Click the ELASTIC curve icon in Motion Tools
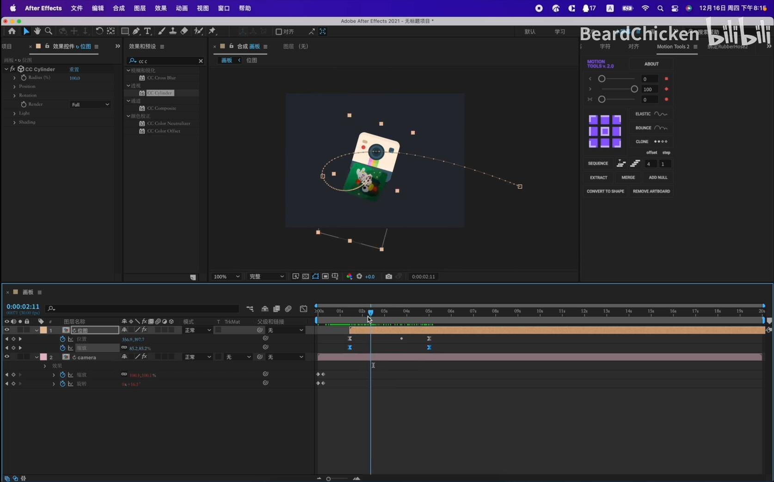The height and width of the screenshot is (482, 774). pyautogui.click(x=661, y=114)
